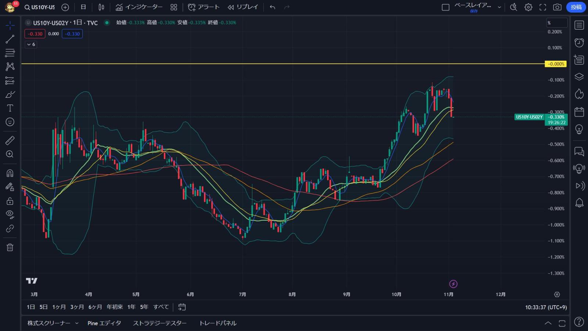Screen dimensions: 588x331
Task: Start bar リプレイ replay
Action: [x=243, y=7]
